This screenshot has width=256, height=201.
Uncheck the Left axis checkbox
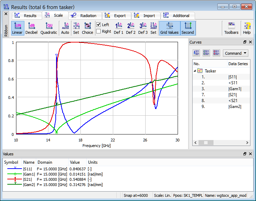(99, 25)
